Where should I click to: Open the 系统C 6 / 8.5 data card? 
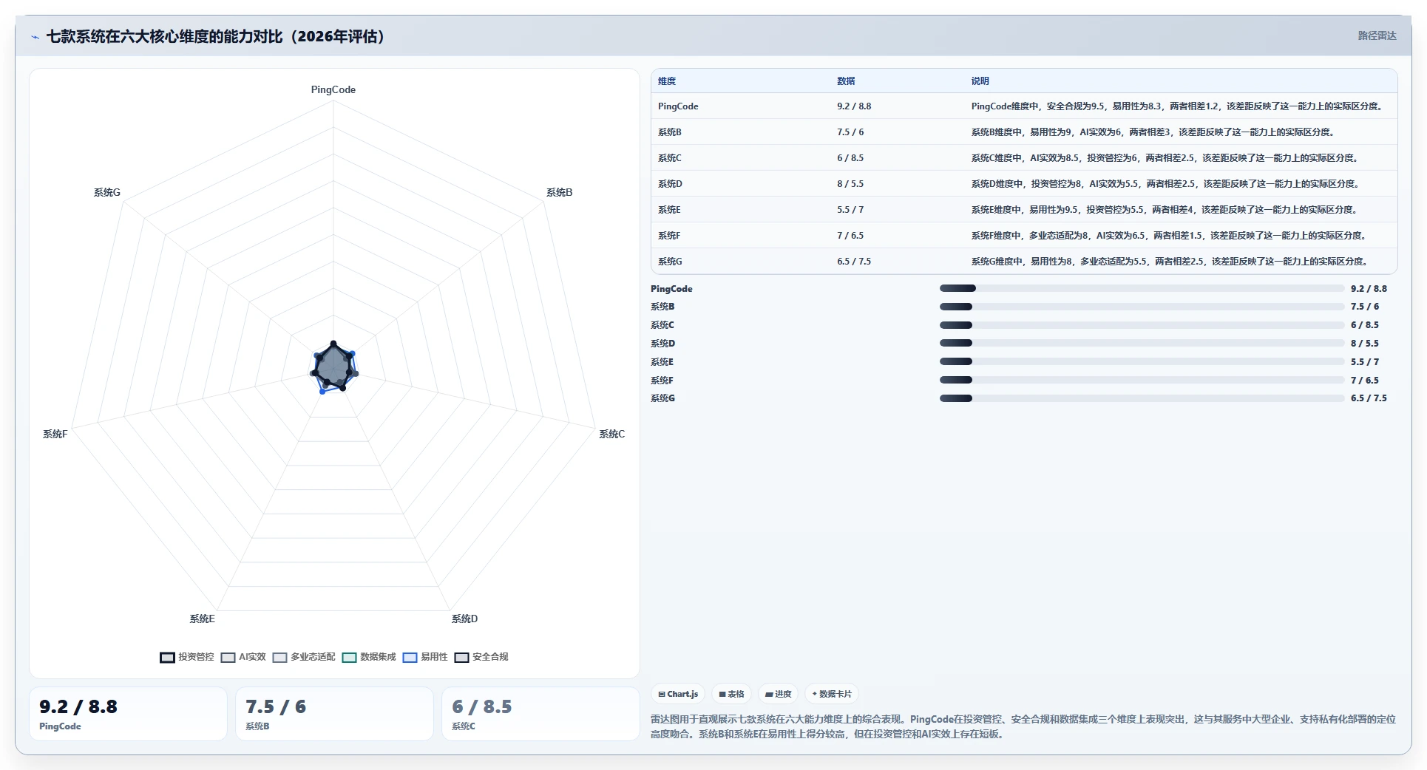tap(540, 714)
